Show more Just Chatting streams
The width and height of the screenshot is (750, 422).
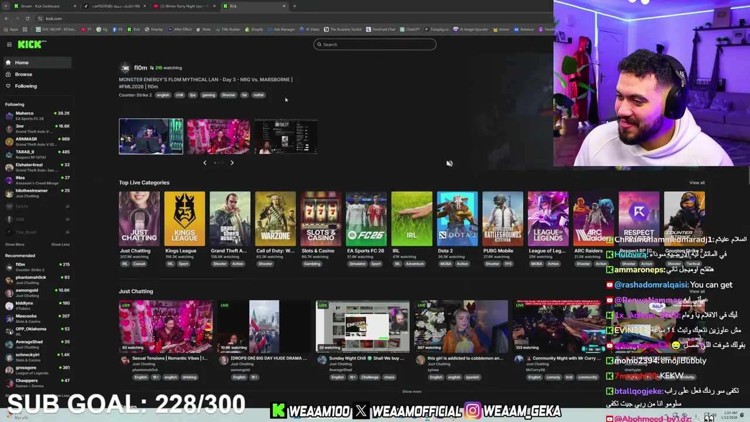click(411, 392)
